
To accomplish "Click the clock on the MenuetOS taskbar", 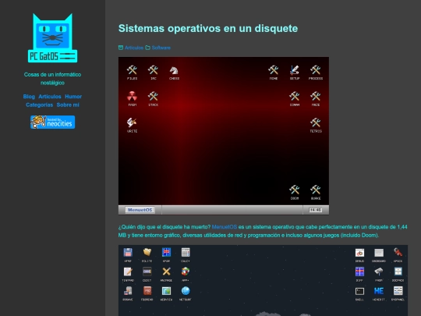I will pos(315,210).
